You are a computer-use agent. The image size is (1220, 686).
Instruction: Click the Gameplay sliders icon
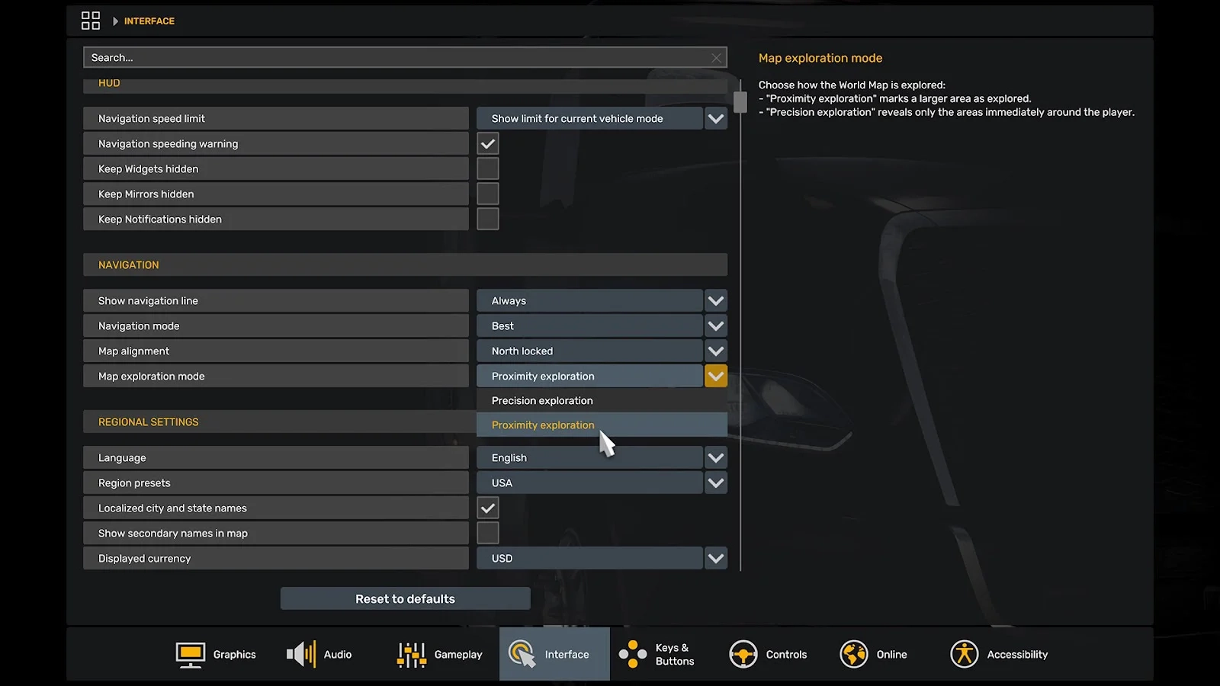click(x=412, y=654)
